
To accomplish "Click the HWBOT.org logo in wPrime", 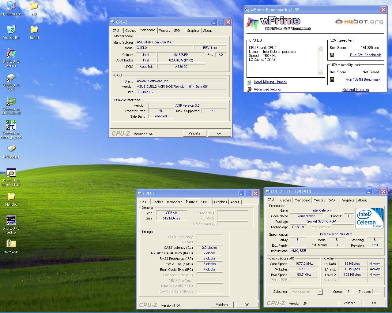I will coord(359,21).
